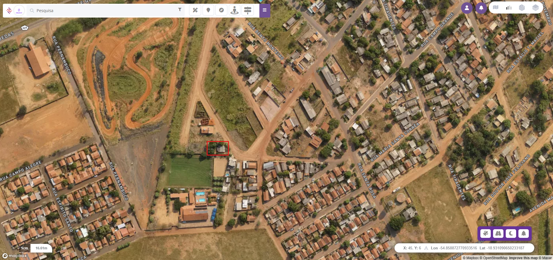Open the search filter funnel options
Screen dimensions: 553x260
coord(180,9)
